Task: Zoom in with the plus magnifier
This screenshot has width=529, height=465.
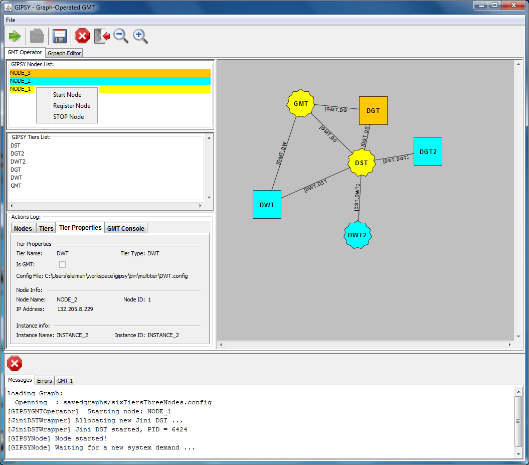Action: tap(140, 36)
